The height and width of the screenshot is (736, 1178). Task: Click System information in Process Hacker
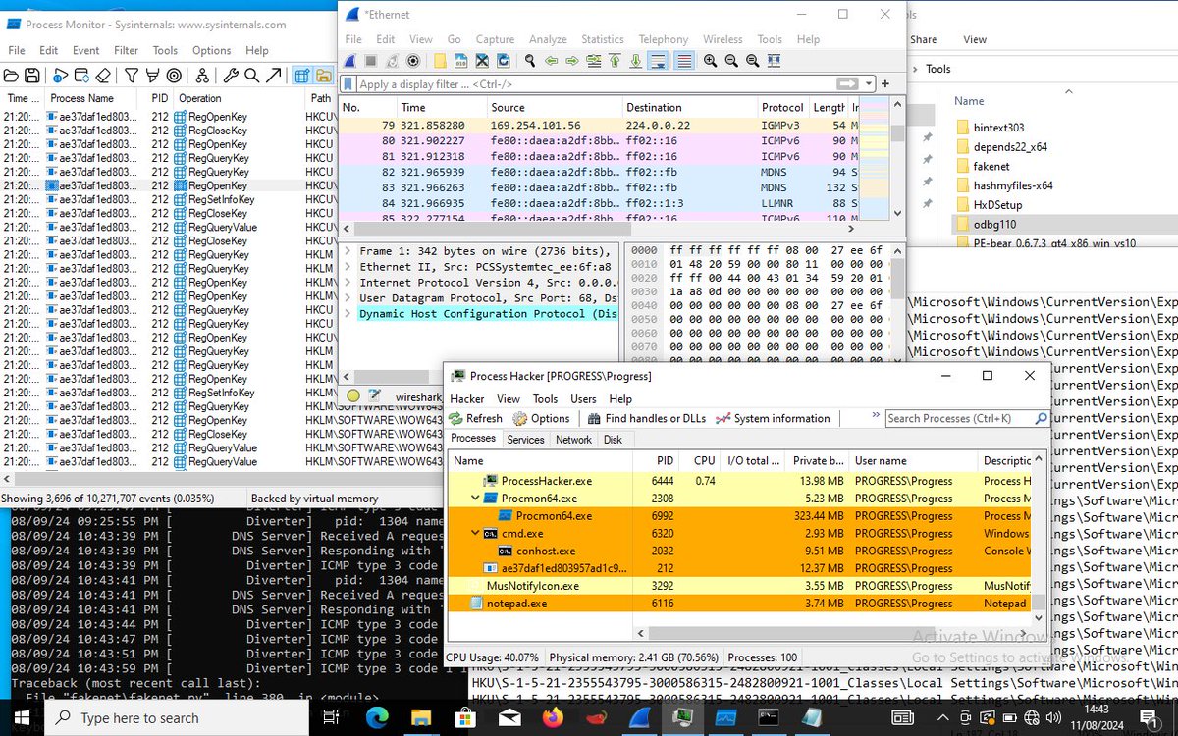coord(774,418)
